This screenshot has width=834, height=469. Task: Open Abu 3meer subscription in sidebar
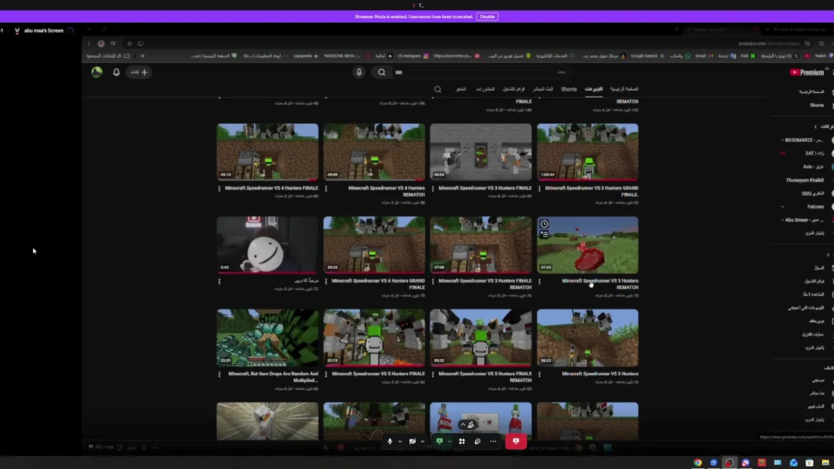(x=804, y=220)
